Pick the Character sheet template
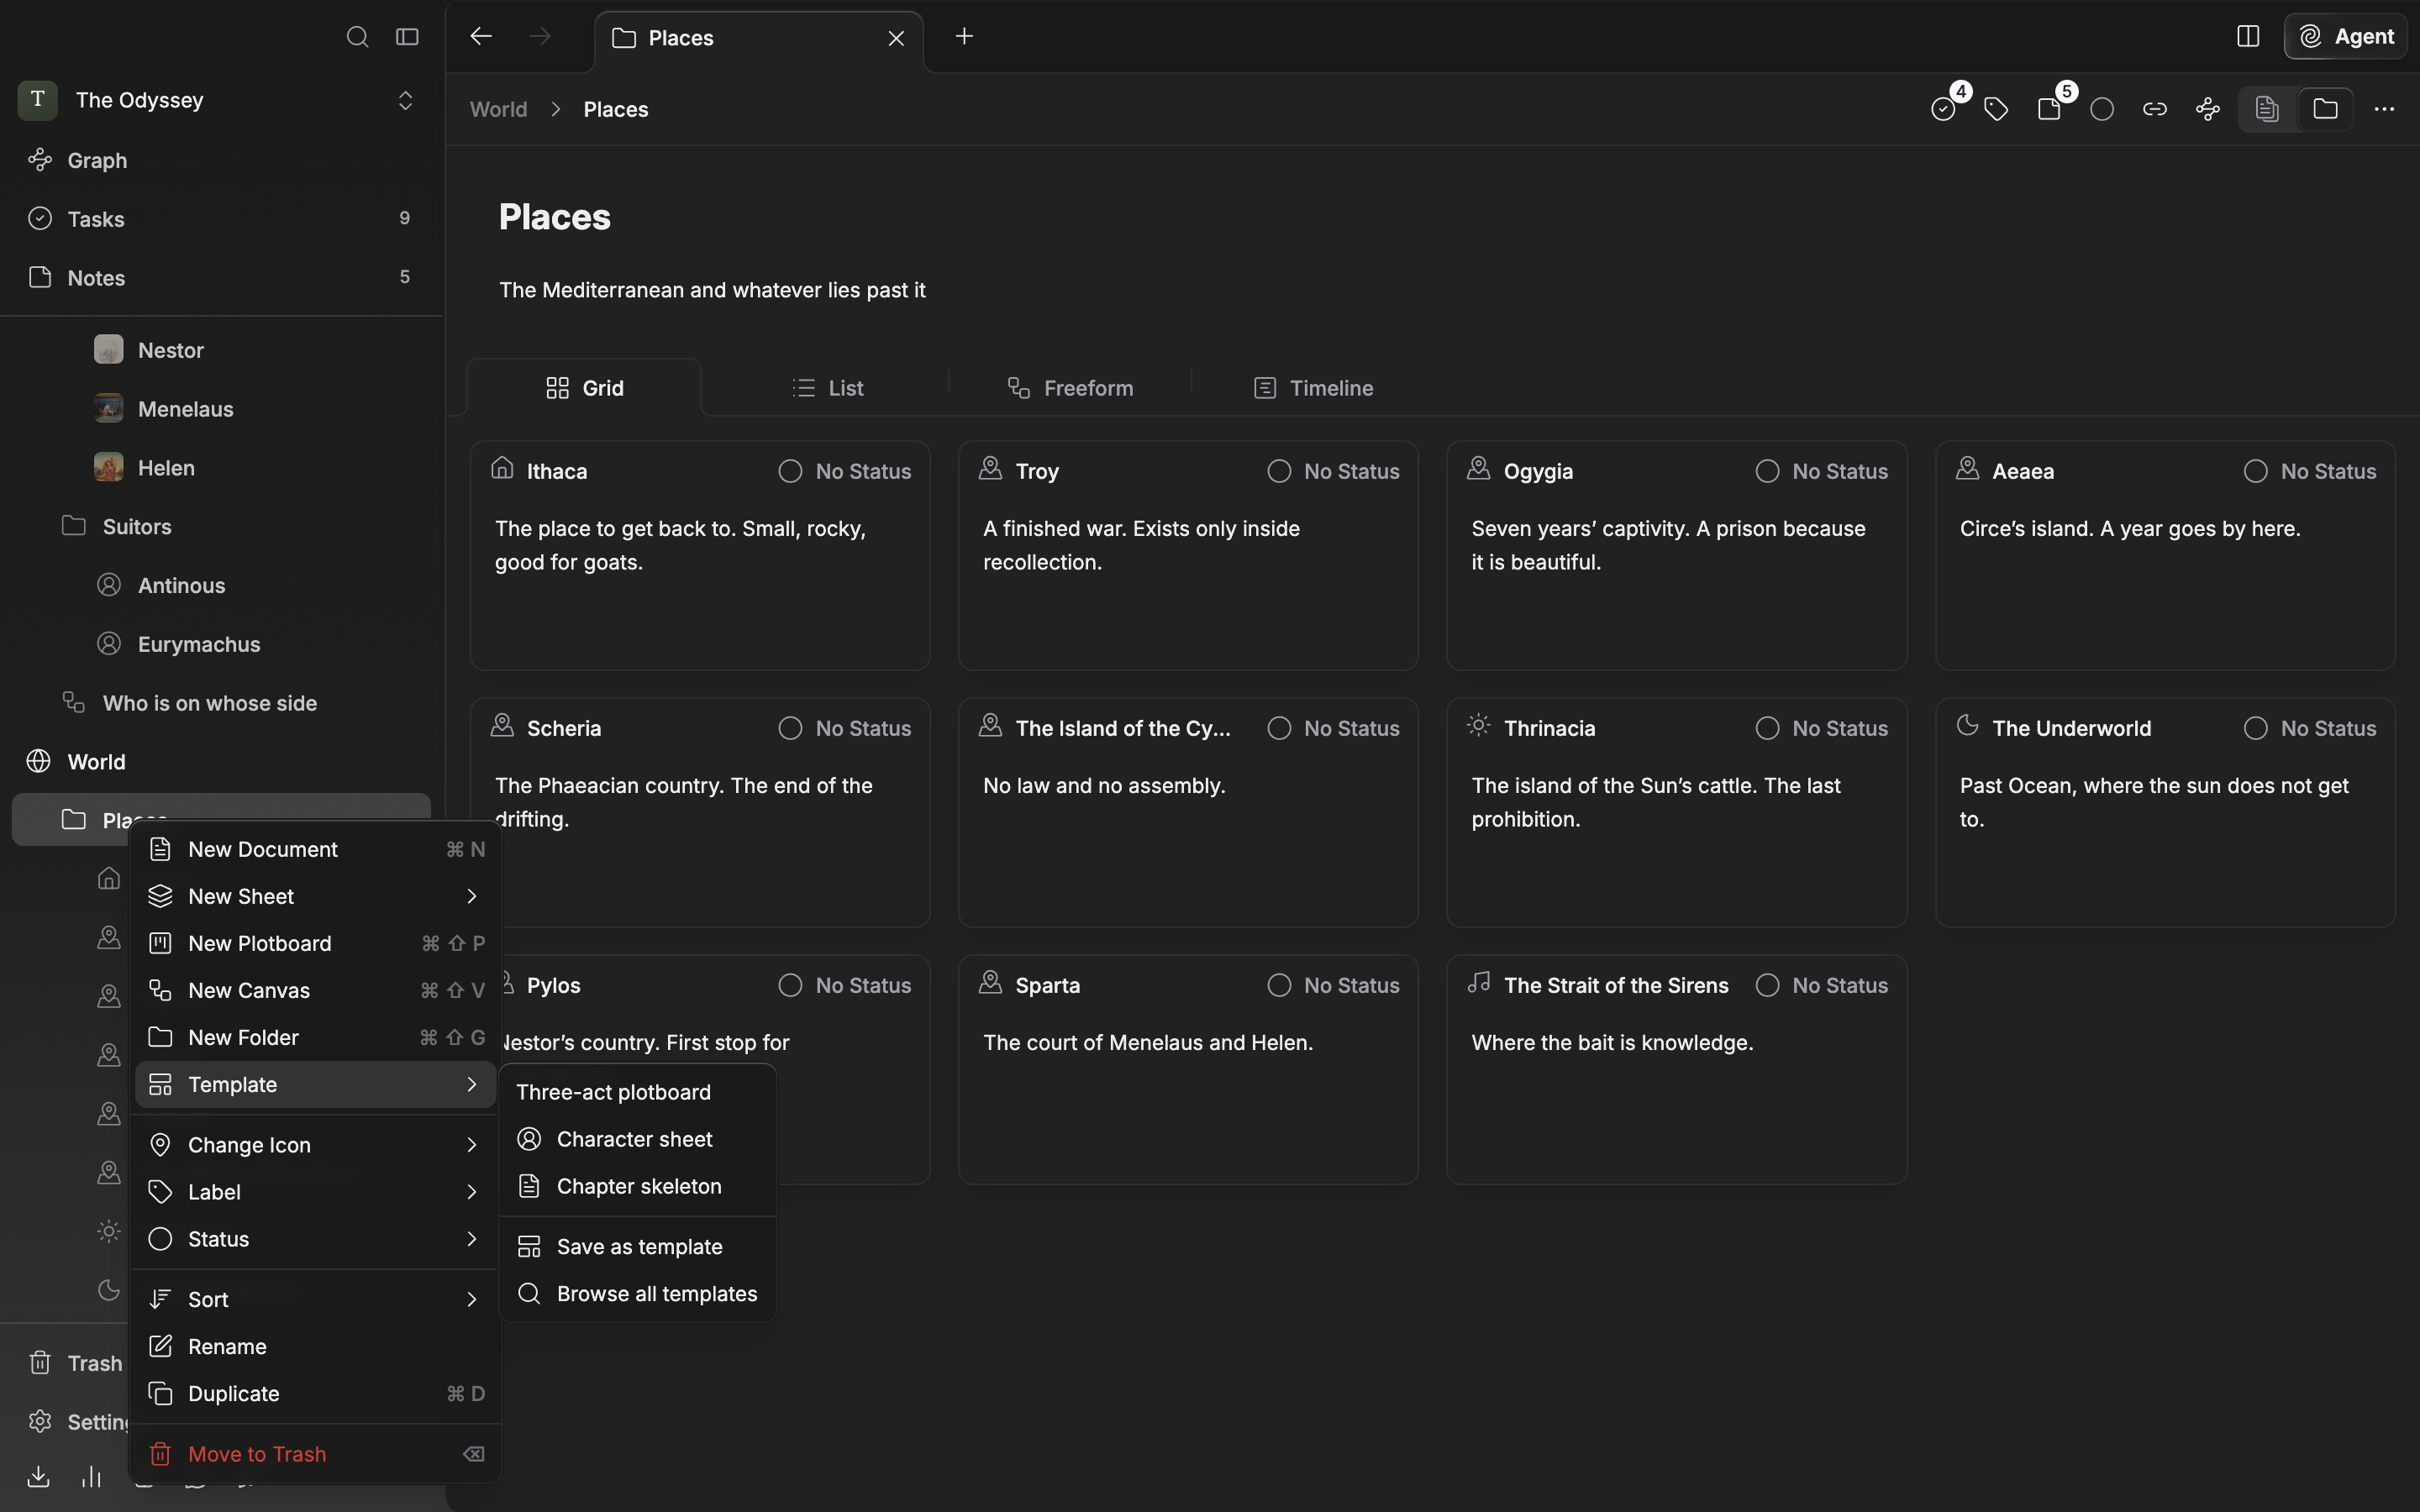Viewport: 2420px width, 1512px height. [x=638, y=1139]
